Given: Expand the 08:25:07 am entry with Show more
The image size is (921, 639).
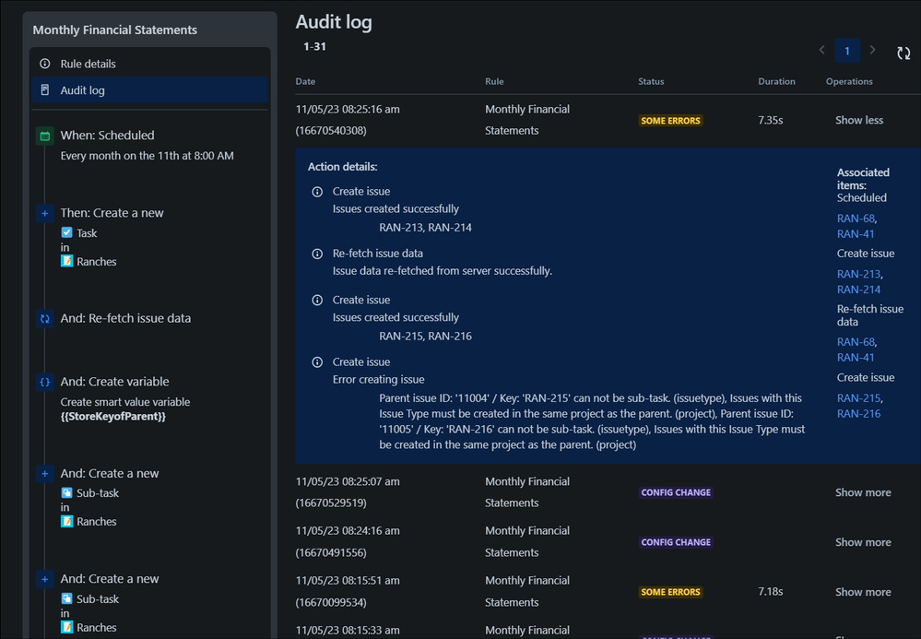Looking at the screenshot, I should [863, 492].
